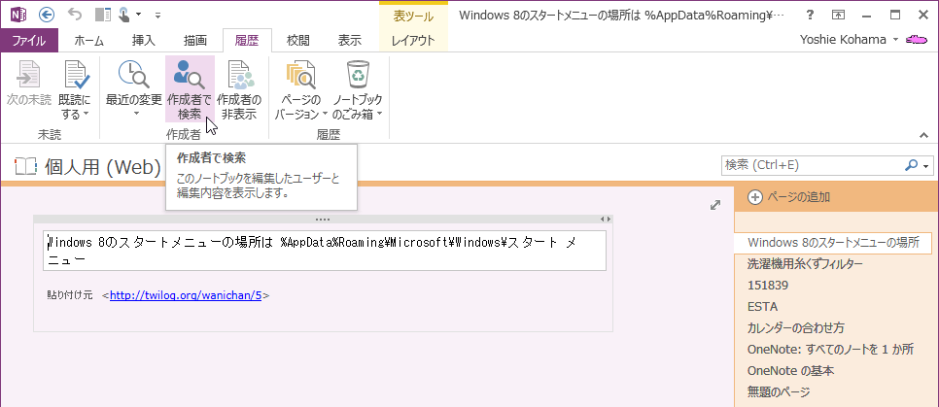Switch to the 描画 tab
Viewport: 939px width, 407px height.
(195, 41)
